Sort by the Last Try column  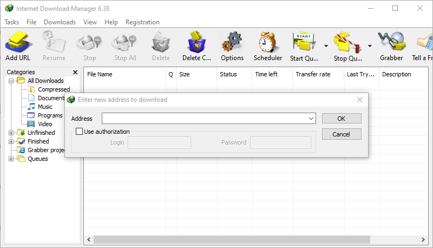pos(362,74)
